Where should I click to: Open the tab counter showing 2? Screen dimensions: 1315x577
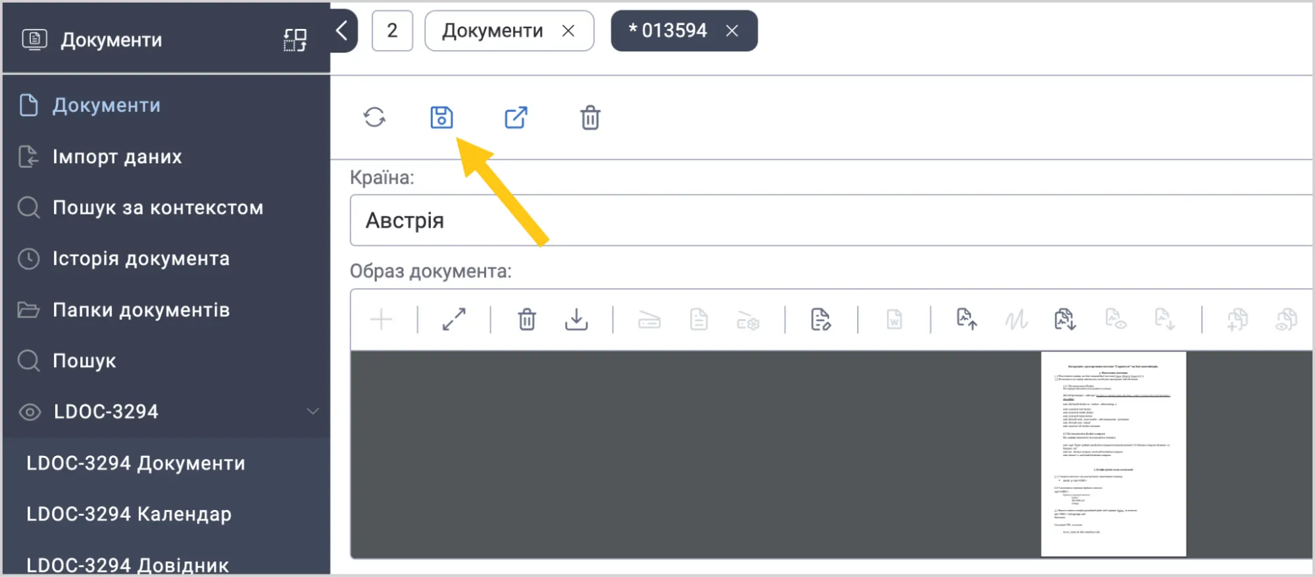[392, 30]
